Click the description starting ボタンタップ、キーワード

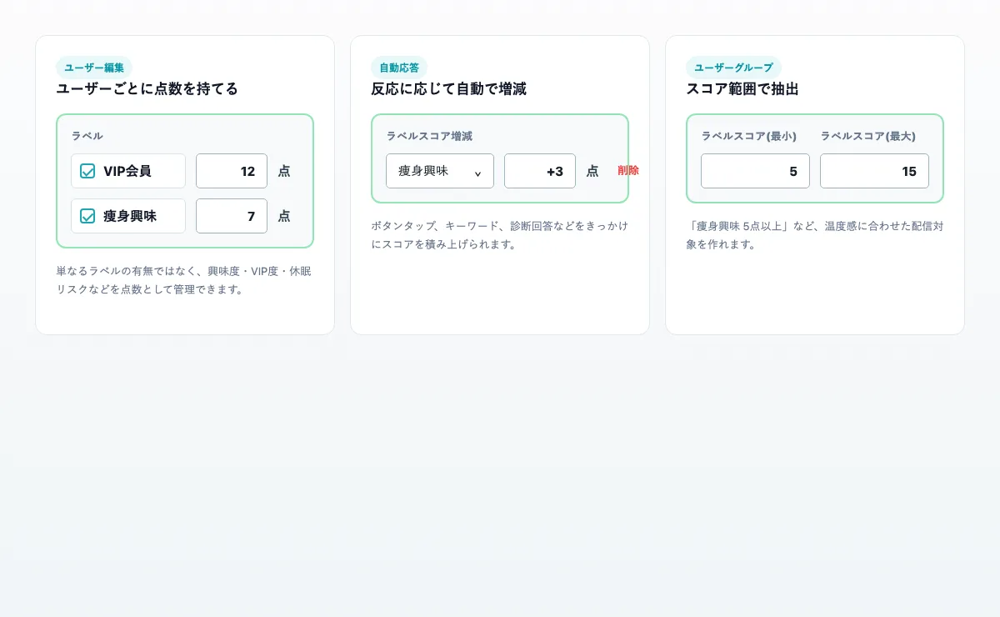[499, 235]
